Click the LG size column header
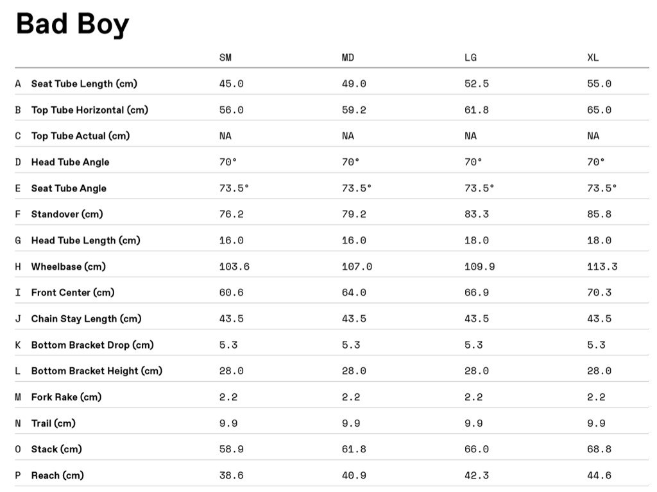This screenshot has height=492, width=657. point(470,58)
